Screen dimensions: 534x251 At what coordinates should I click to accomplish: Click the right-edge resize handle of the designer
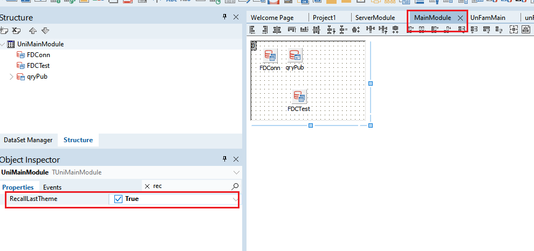pyautogui.click(x=371, y=83)
